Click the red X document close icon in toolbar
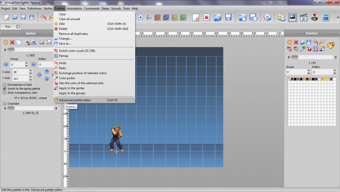The height and width of the screenshot is (192, 340). [x=207, y=17]
